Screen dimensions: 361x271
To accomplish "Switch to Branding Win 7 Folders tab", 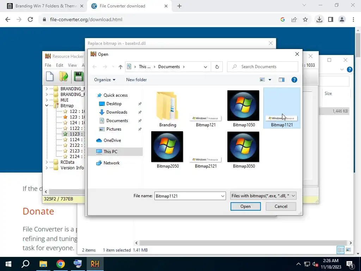I will [43, 6].
